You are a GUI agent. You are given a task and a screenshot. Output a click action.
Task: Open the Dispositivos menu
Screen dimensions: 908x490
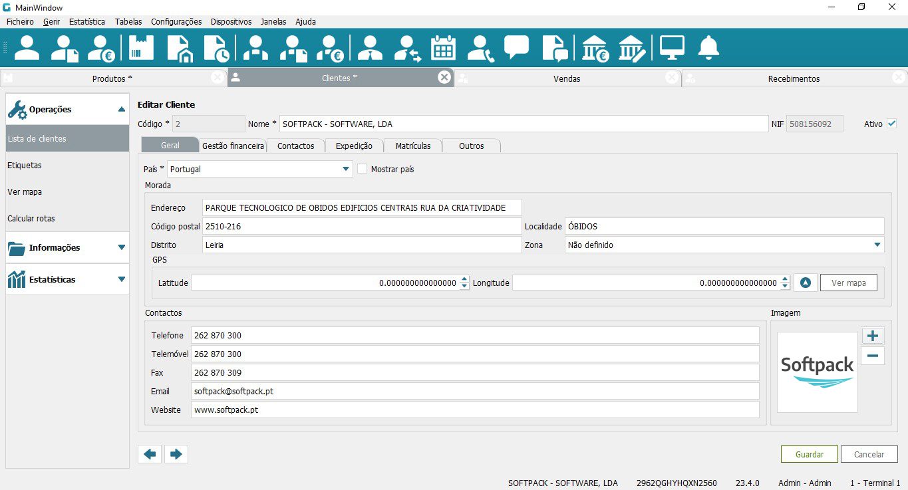[231, 21]
